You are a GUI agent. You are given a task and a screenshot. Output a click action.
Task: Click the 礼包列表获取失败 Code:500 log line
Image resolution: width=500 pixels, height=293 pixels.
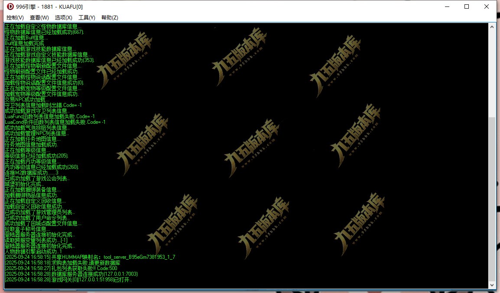click(x=61, y=268)
